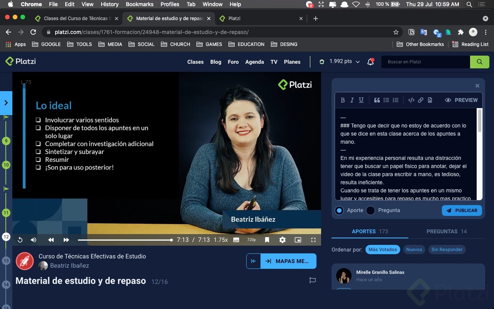Screen dimensions: 494x309
Task: Open the Clases nav item
Action: [x=195, y=62]
